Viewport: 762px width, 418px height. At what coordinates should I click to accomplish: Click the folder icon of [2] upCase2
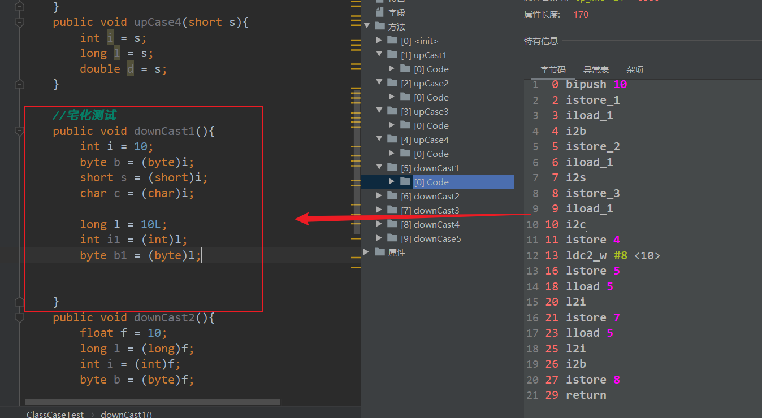392,83
